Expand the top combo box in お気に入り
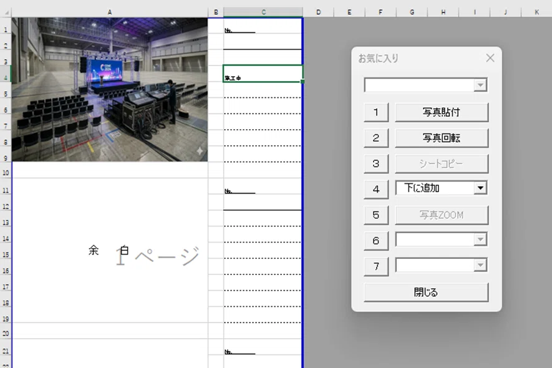The image size is (552, 368). click(480, 85)
